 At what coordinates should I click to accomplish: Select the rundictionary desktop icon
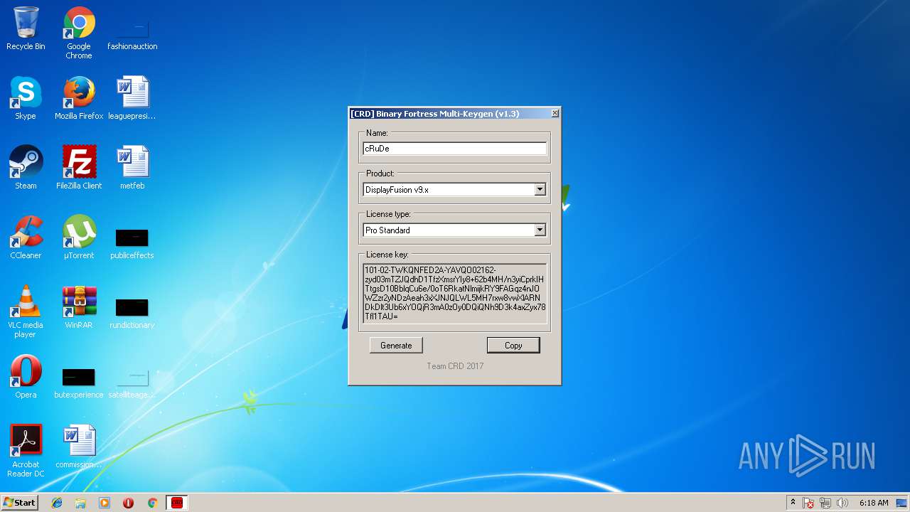click(x=132, y=314)
